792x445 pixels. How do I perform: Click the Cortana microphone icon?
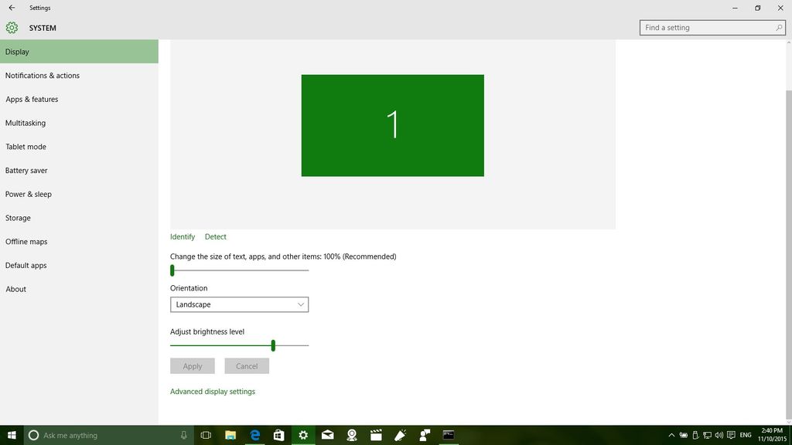click(x=183, y=435)
